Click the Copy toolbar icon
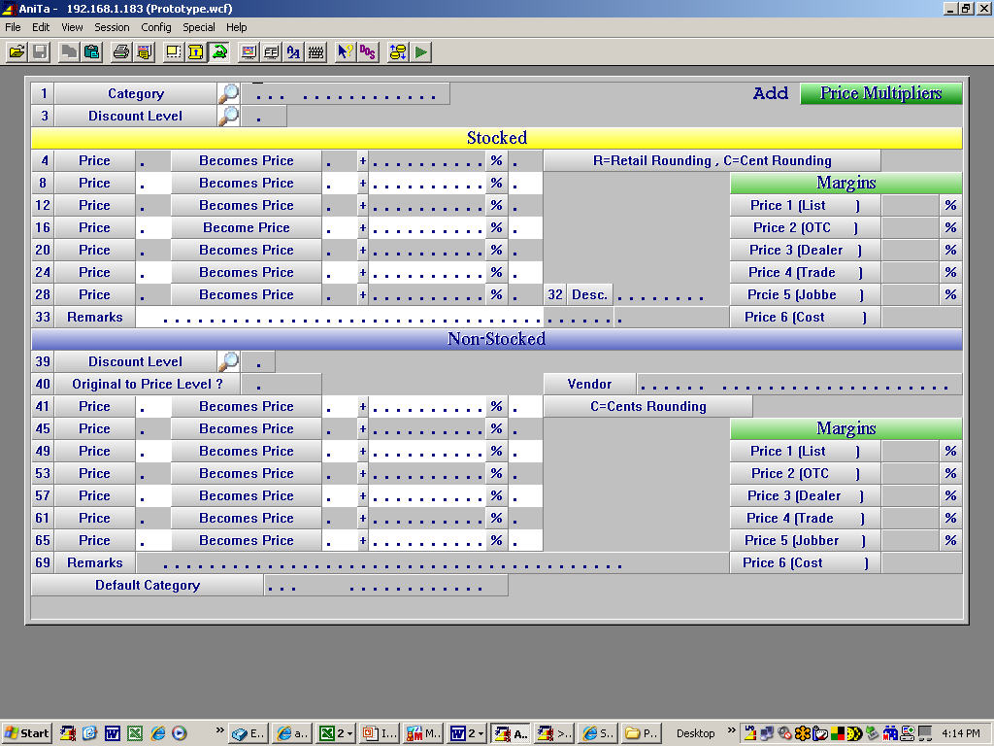 coord(69,52)
